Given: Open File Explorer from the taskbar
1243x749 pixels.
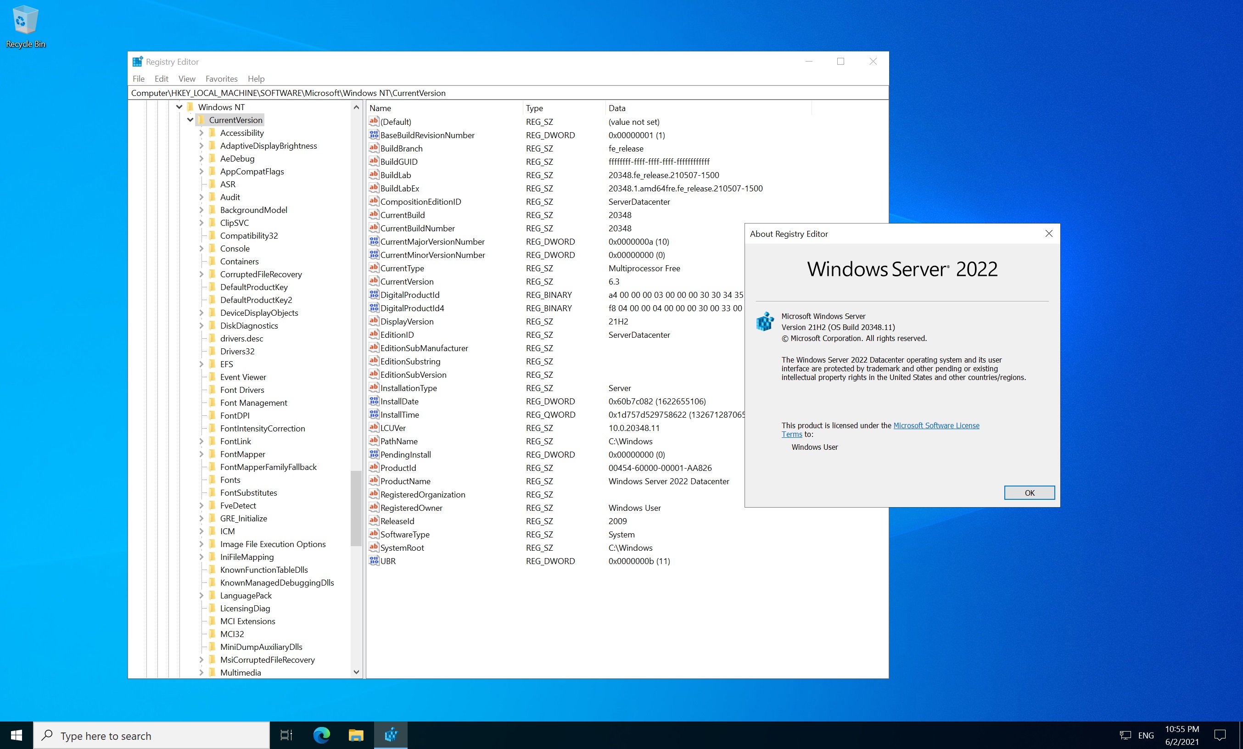Looking at the screenshot, I should point(356,735).
